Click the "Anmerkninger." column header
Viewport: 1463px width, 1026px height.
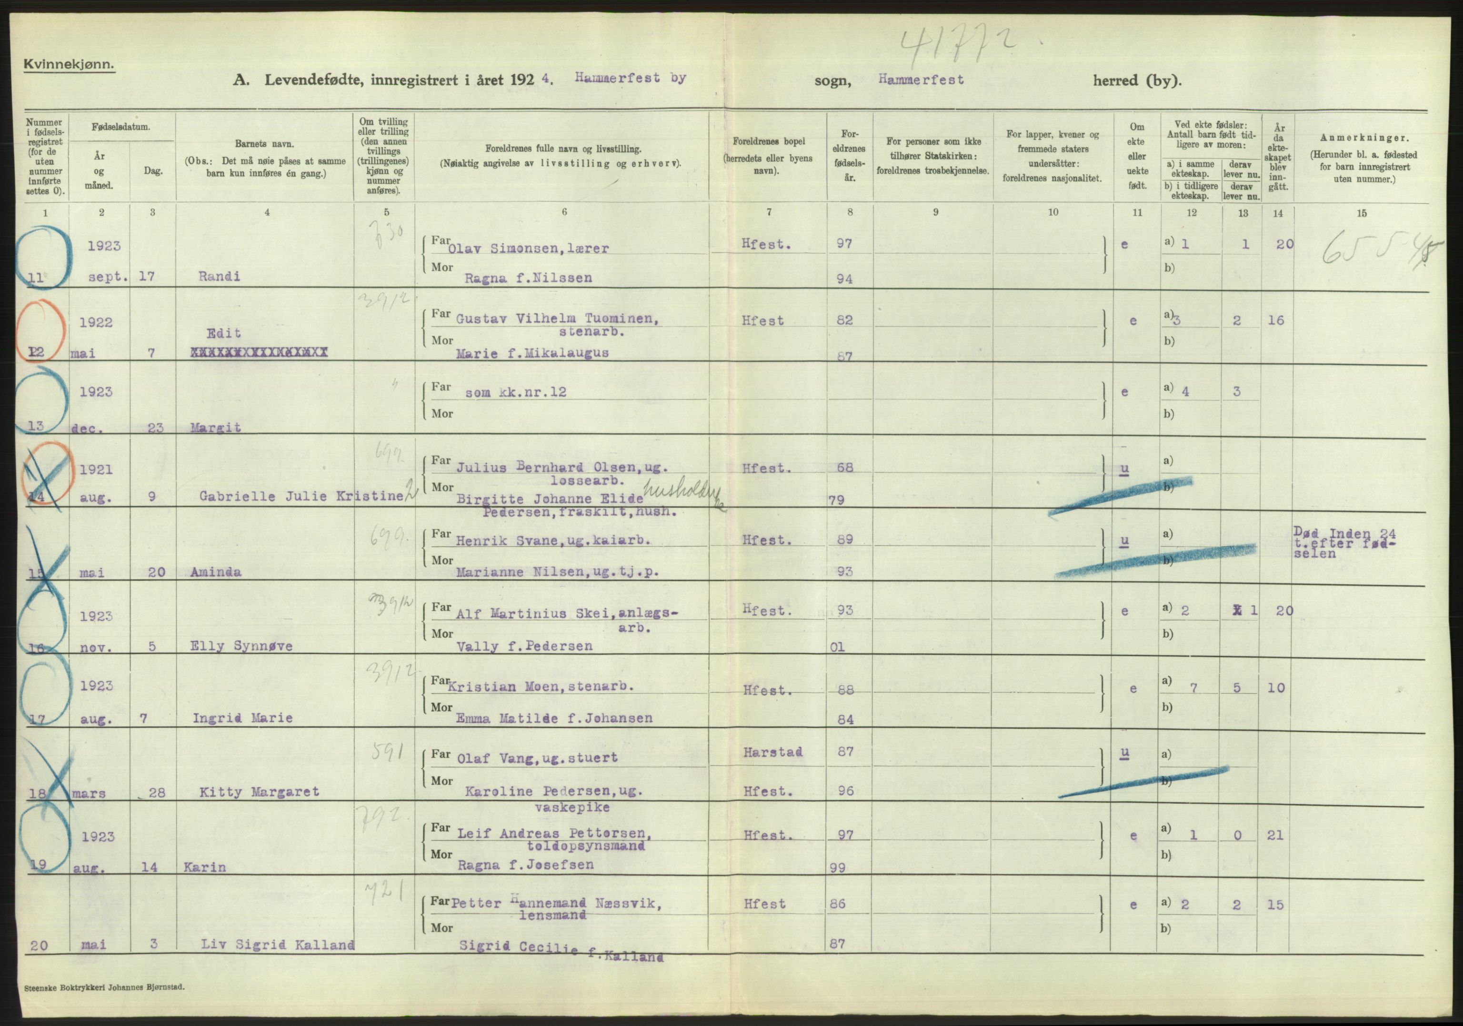click(x=1364, y=138)
